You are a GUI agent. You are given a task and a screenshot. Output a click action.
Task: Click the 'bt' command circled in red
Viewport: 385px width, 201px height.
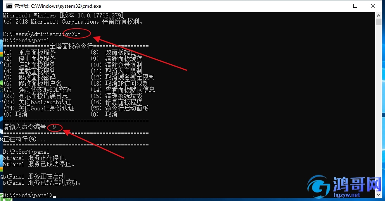coord(77,34)
